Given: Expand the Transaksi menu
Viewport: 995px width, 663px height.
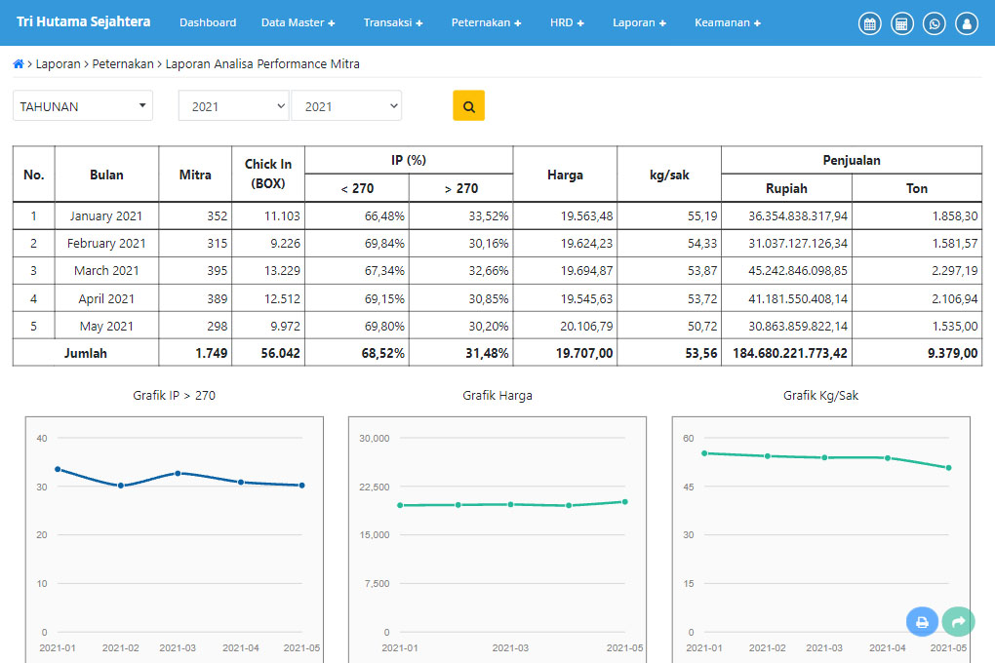Looking at the screenshot, I should tap(393, 22).
